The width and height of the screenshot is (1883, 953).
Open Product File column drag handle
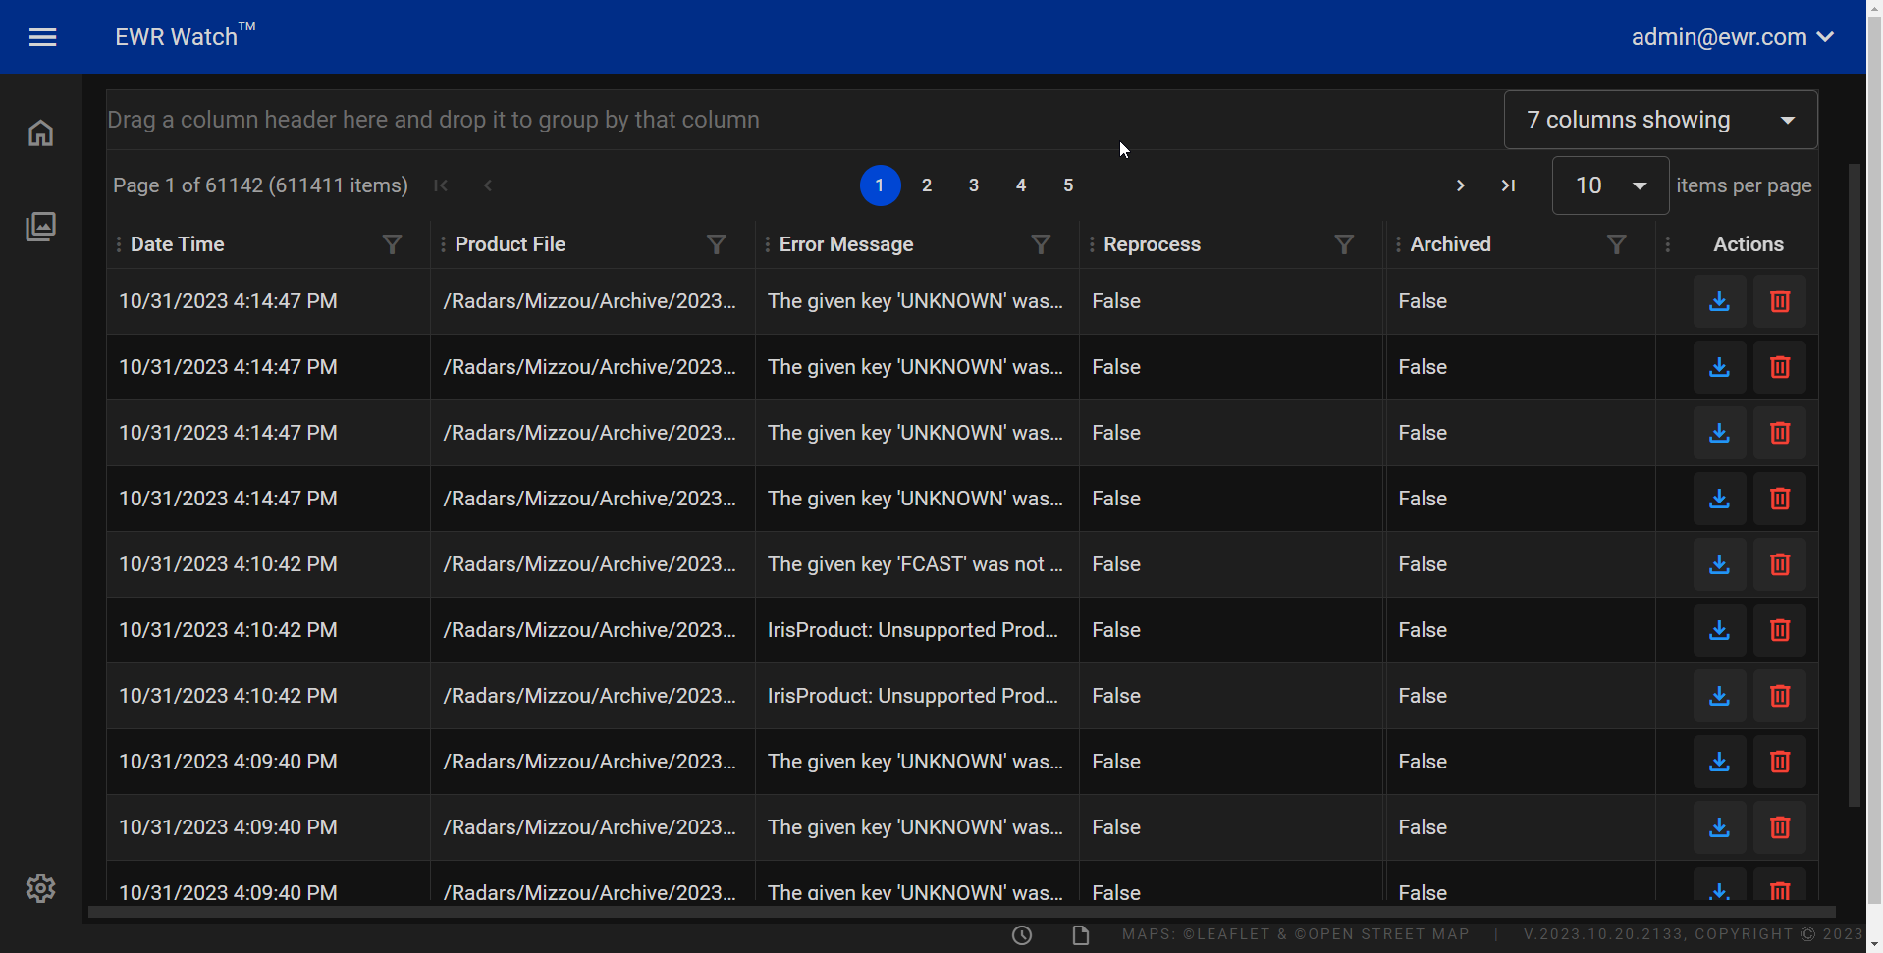[x=443, y=244]
